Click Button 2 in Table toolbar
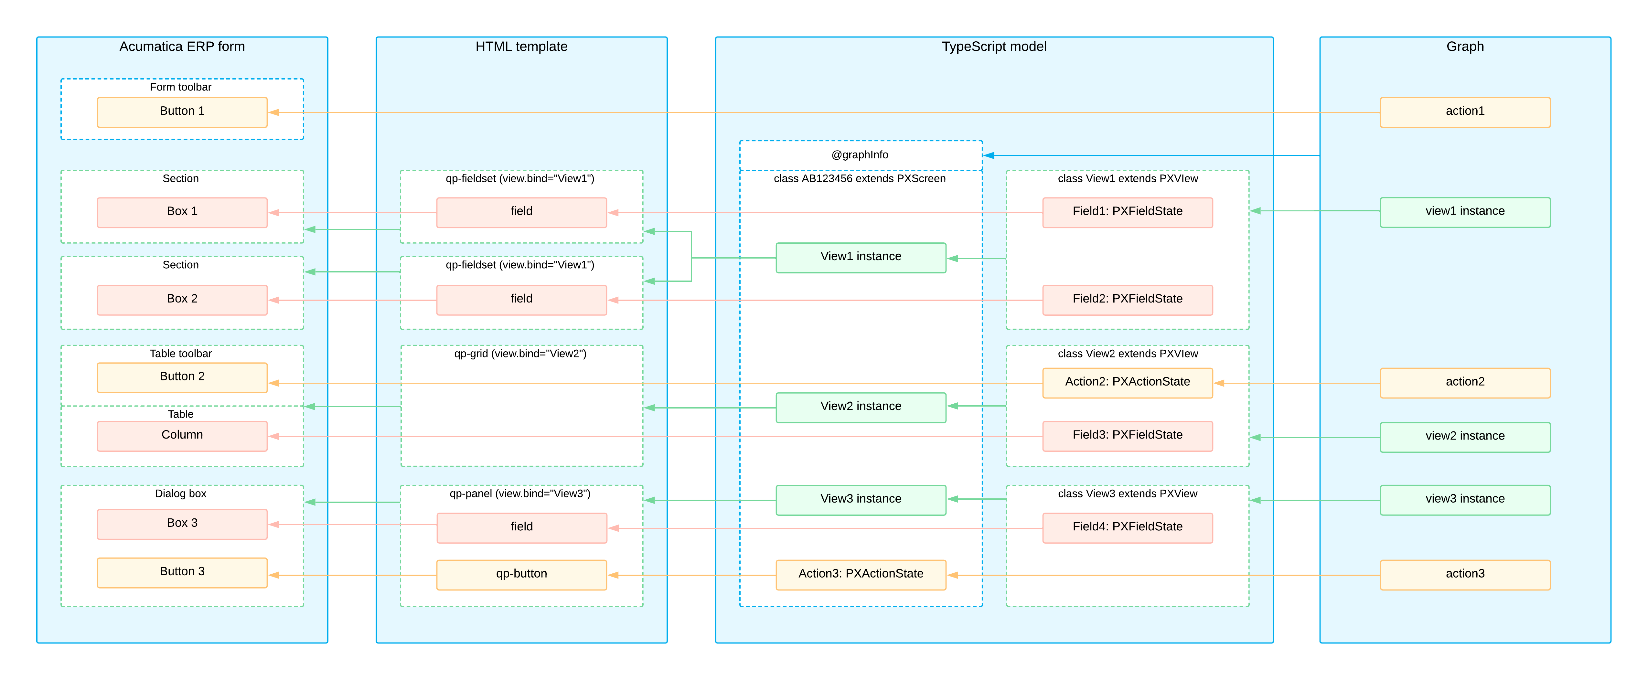The height and width of the screenshot is (680, 1648). point(182,377)
